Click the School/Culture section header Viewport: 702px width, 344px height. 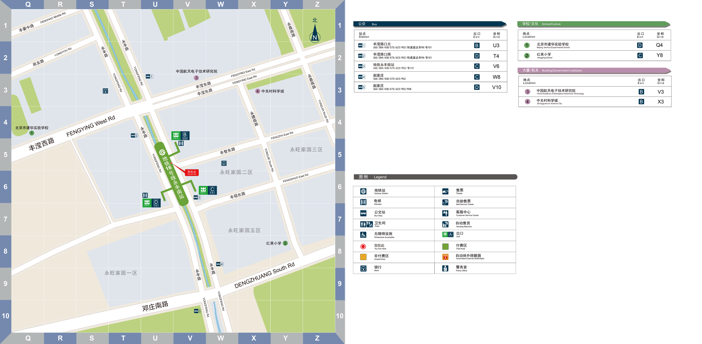click(x=593, y=24)
